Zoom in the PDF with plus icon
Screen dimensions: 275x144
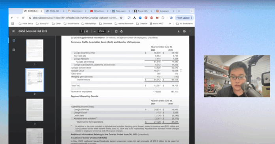[x=109, y=31]
